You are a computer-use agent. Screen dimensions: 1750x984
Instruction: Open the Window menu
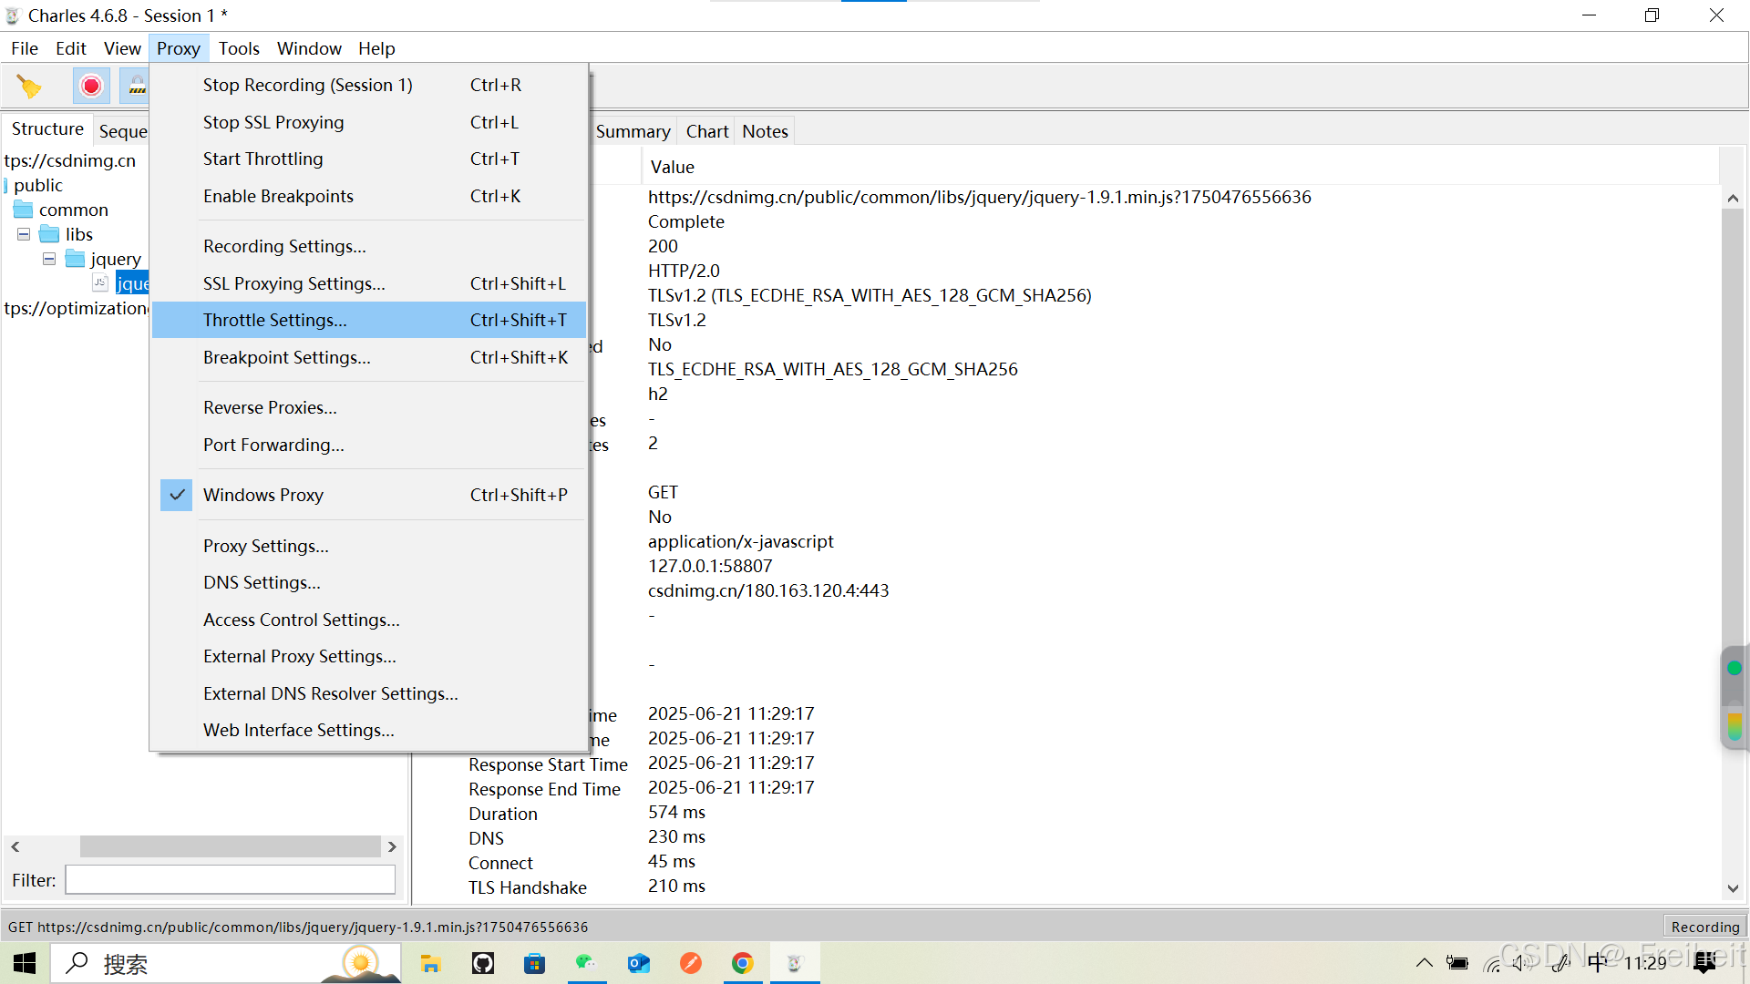309,48
